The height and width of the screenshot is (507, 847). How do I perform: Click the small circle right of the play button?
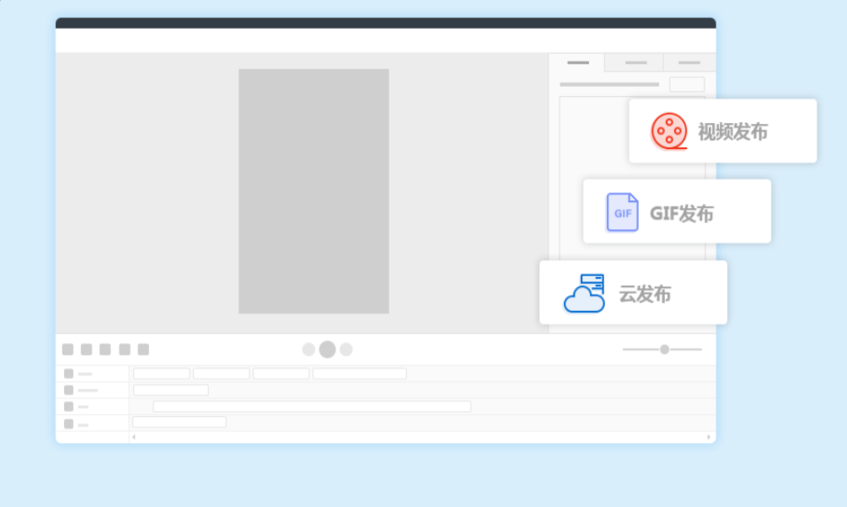(x=346, y=350)
